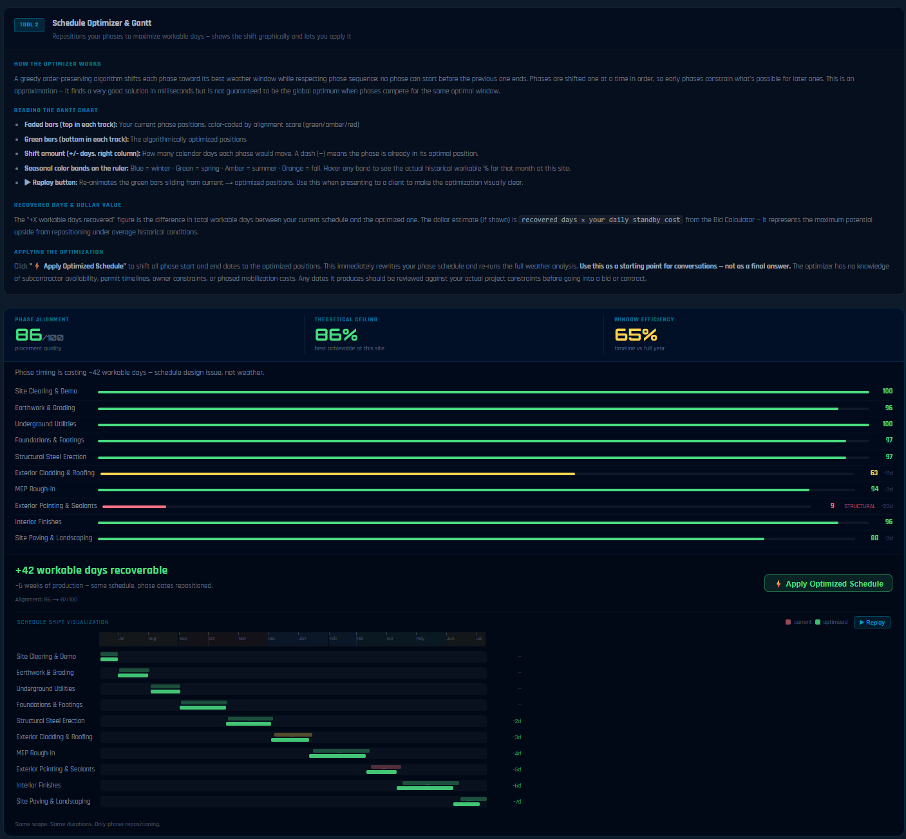Click the Site Paving & Landscaping optimized Gantt bar
This screenshot has height=839, width=906.
(467, 804)
